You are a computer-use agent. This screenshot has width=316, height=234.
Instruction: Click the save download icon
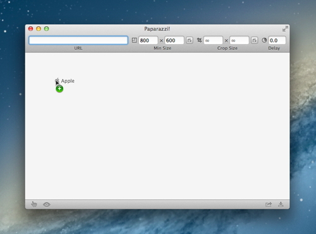(281, 204)
